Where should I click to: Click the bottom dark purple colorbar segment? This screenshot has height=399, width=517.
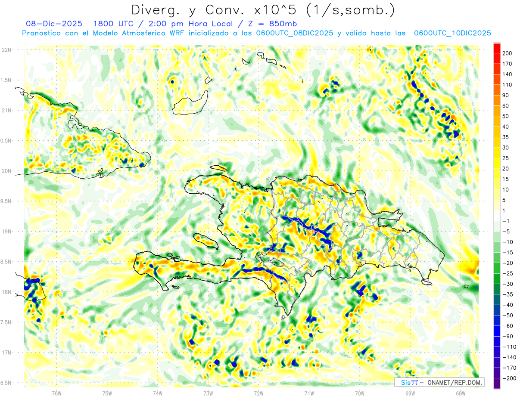(x=497, y=383)
